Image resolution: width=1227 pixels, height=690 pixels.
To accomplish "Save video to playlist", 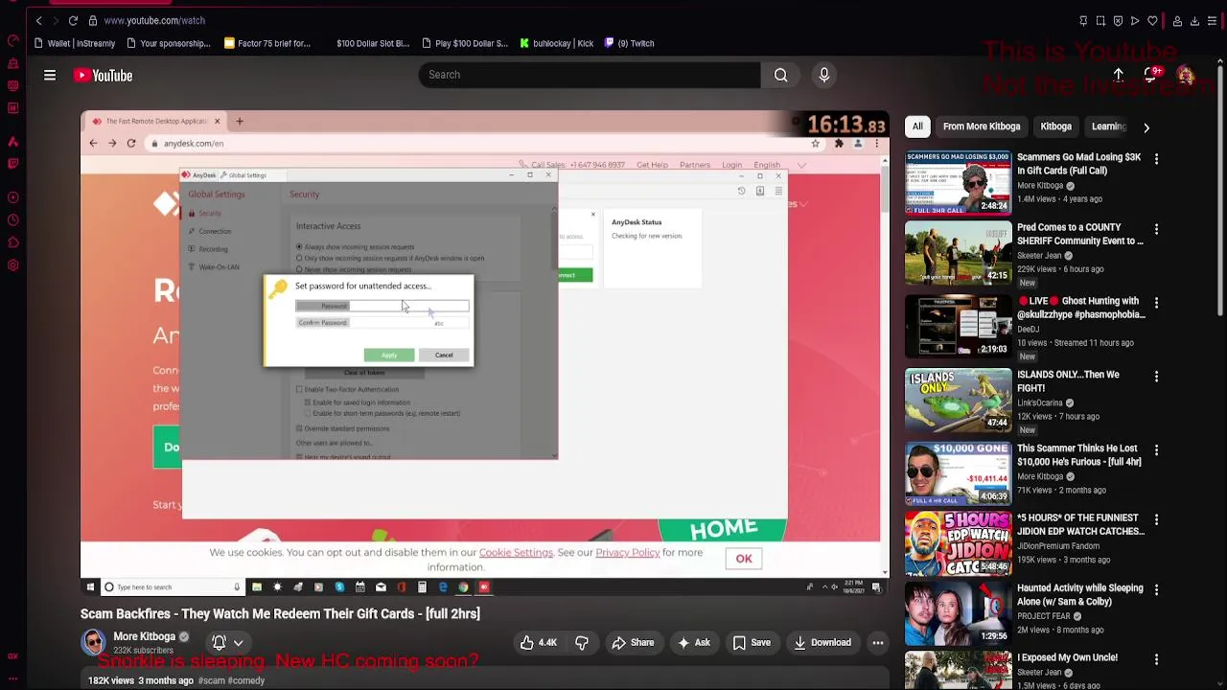I will tap(752, 643).
